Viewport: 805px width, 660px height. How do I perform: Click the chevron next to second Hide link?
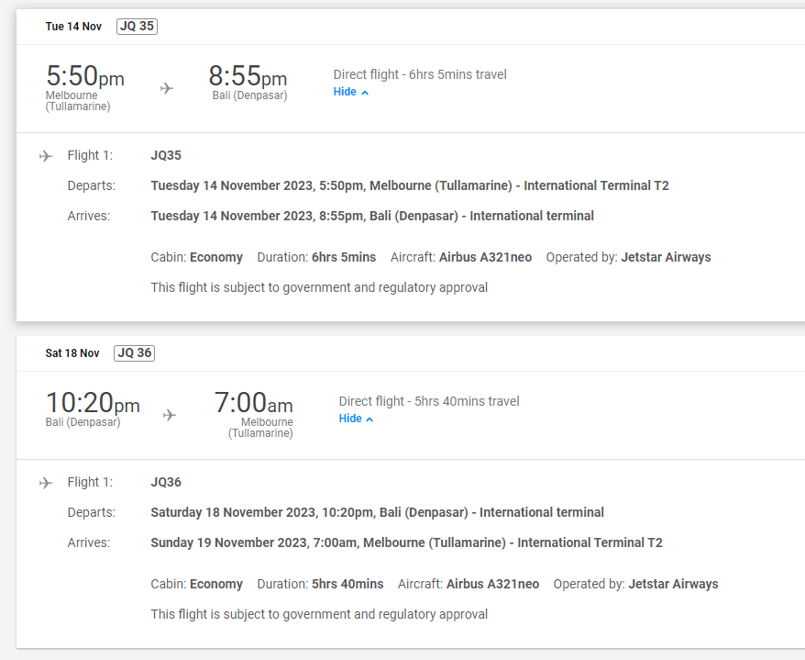pyautogui.click(x=369, y=419)
